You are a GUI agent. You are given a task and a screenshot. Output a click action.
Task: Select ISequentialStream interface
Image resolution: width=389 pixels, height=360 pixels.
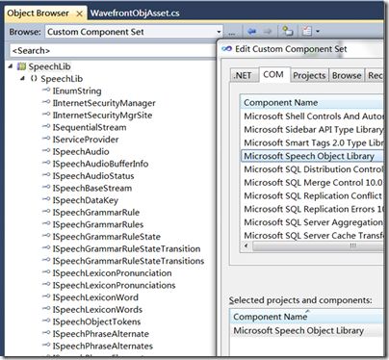pyautogui.click(x=90, y=128)
